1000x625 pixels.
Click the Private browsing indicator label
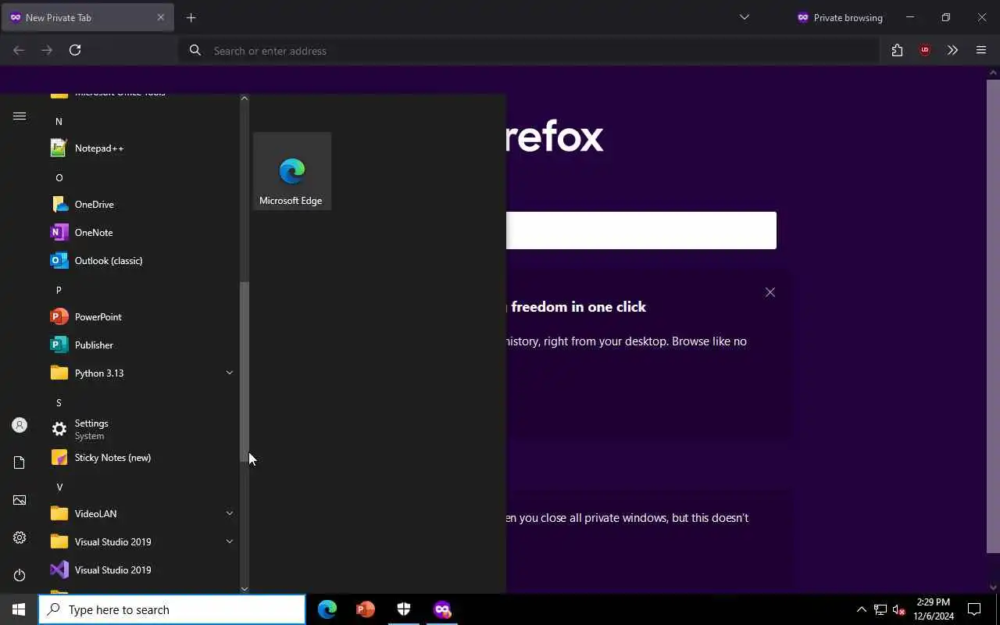click(x=840, y=17)
